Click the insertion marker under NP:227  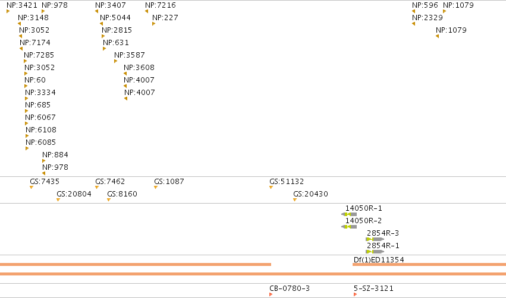(x=154, y=24)
